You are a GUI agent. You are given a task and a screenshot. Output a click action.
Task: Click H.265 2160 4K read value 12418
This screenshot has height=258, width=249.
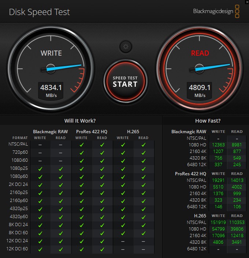pyautogui.click(x=237, y=236)
